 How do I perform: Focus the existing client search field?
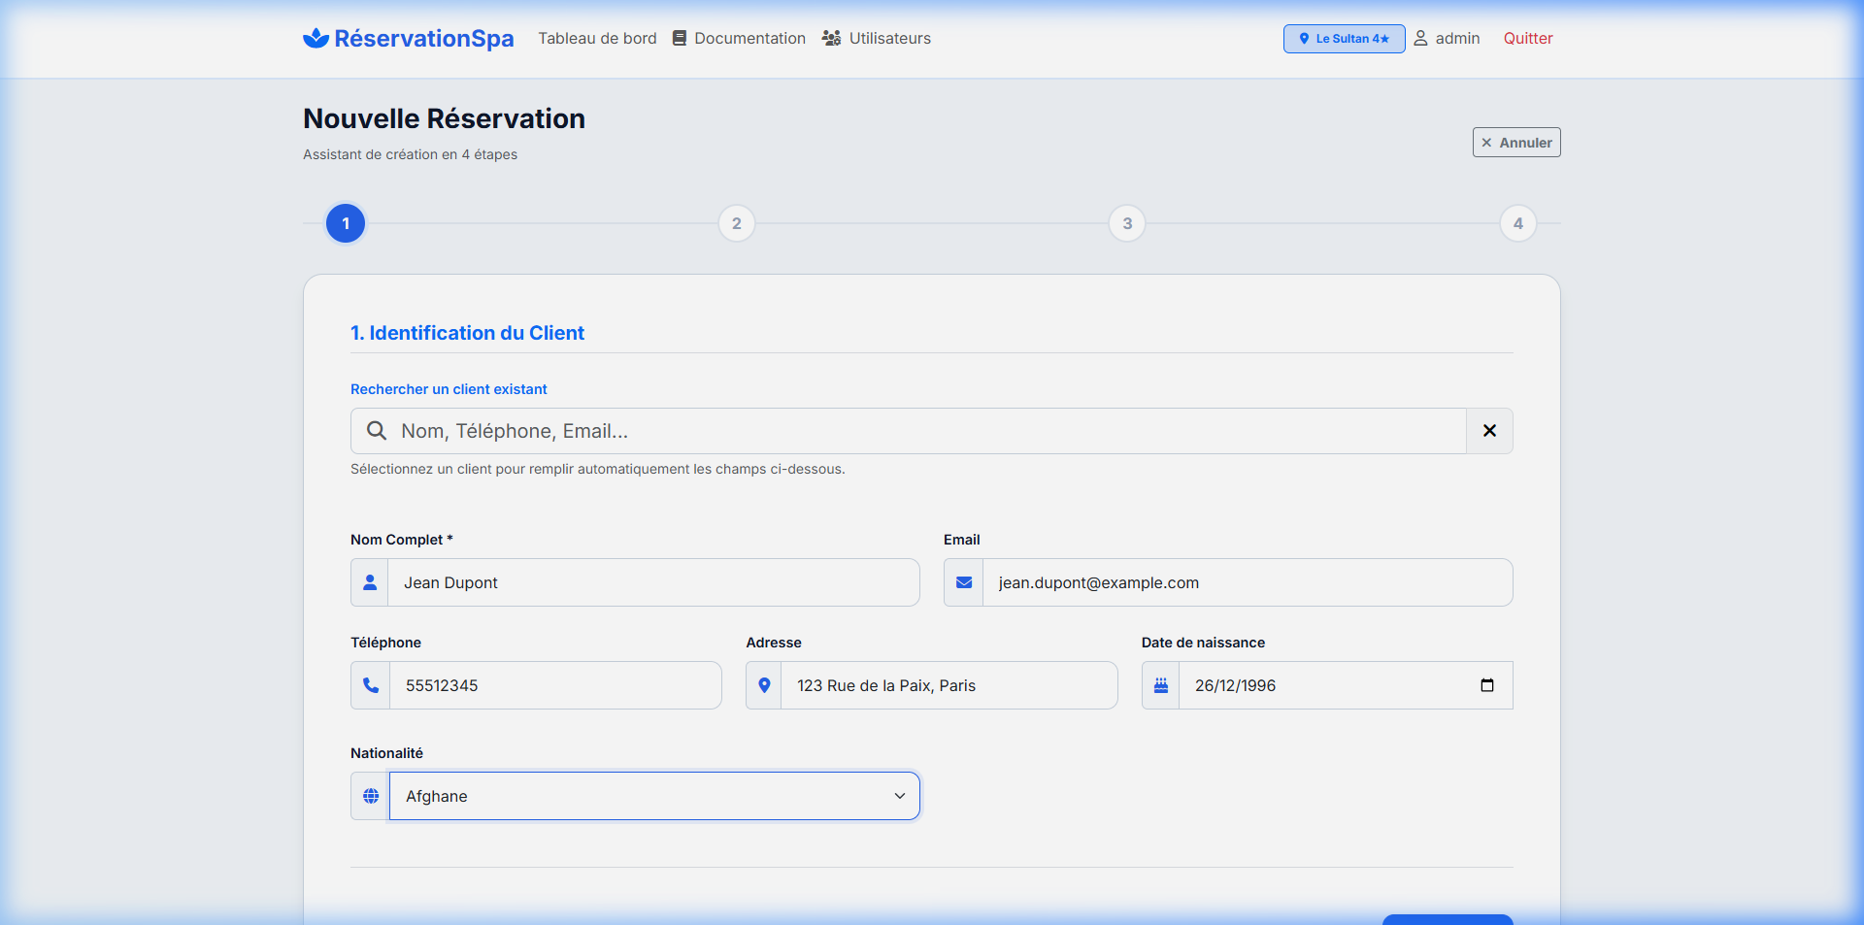908,431
